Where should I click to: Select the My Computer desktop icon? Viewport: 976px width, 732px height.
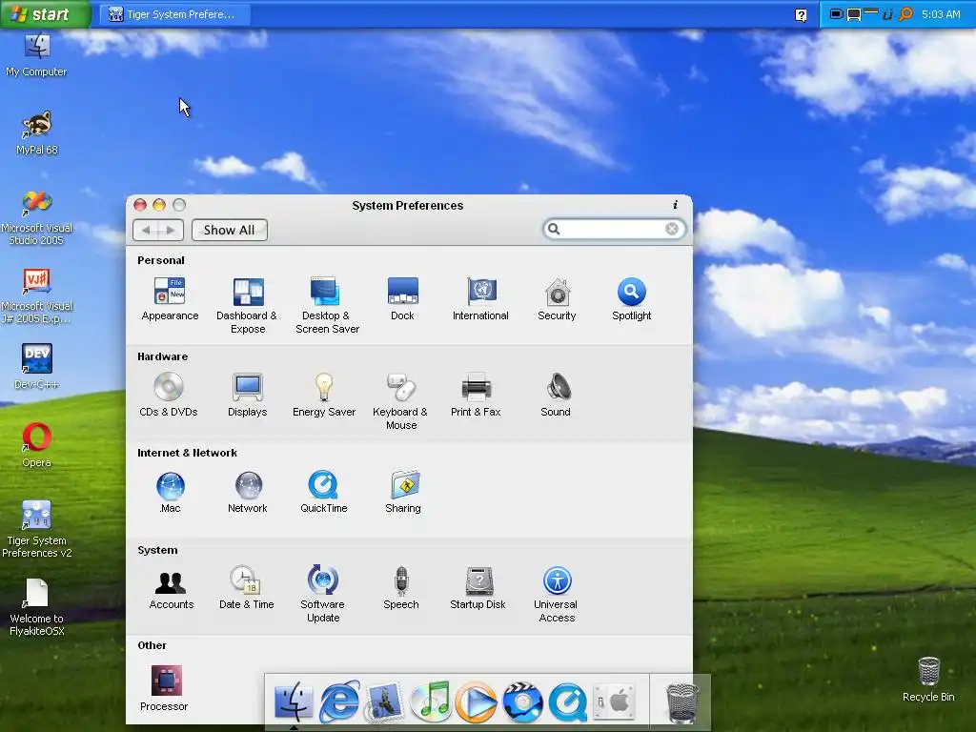pos(37,54)
